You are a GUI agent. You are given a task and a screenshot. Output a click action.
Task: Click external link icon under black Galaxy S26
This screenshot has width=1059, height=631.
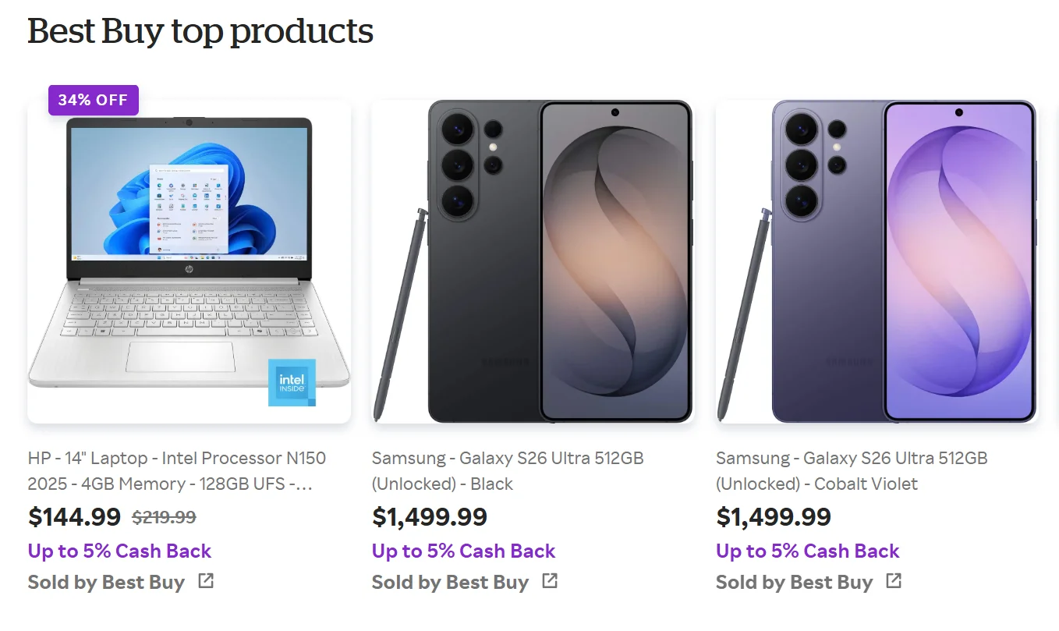[550, 581]
